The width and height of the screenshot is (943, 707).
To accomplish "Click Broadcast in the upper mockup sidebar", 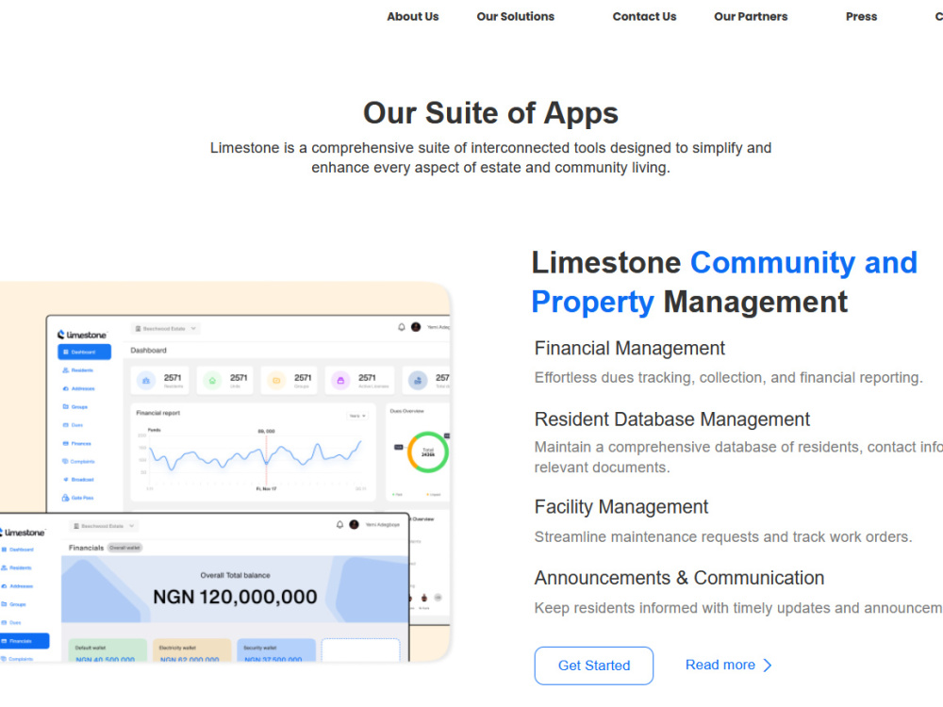I will (x=78, y=480).
